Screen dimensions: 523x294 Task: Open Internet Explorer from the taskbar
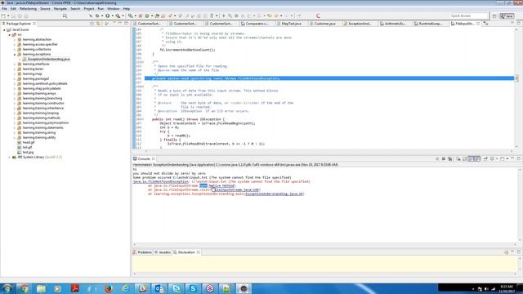(125, 288)
